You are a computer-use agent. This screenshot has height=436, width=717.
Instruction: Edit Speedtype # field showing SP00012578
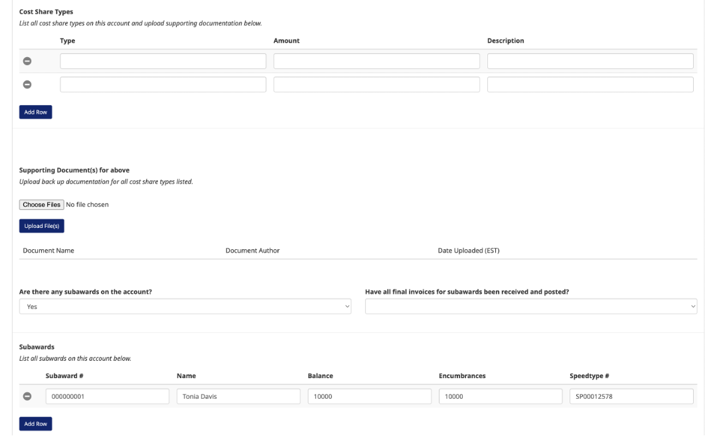[631, 396]
